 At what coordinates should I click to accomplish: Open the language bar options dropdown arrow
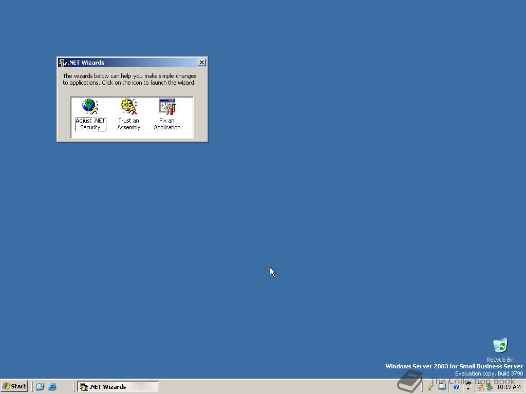[468, 389]
